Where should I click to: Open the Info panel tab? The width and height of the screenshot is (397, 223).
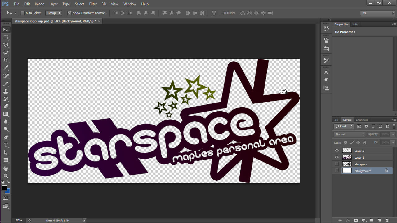point(355,24)
